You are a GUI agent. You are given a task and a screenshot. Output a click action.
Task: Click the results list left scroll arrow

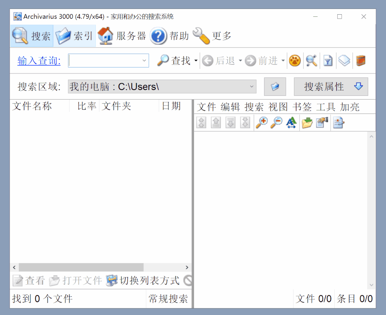(x=14, y=267)
